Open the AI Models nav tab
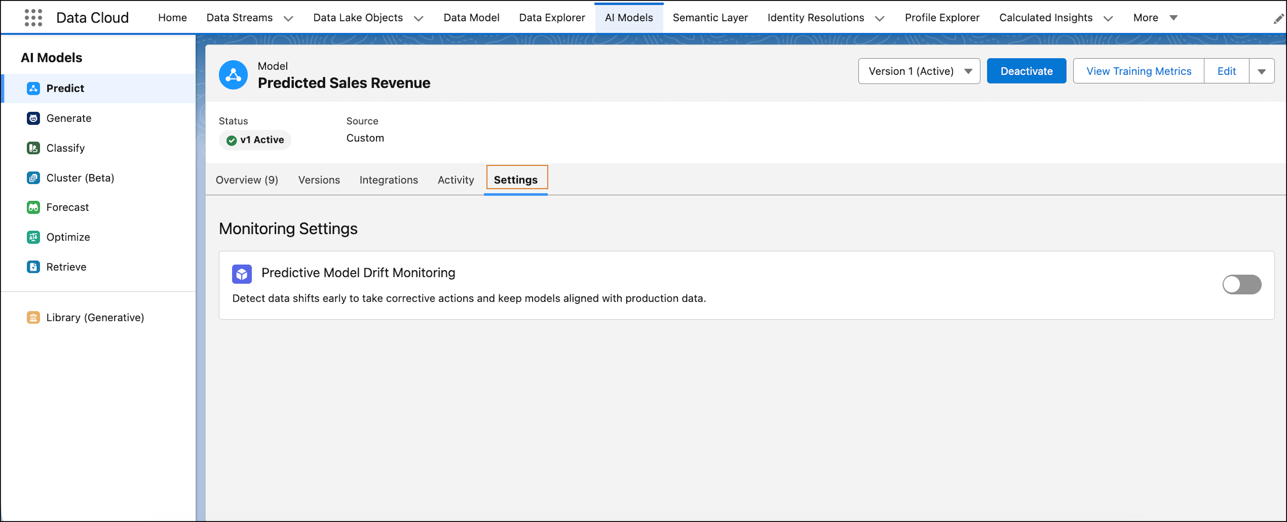Viewport: 1287px width, 522px height. tap(629, 17)
